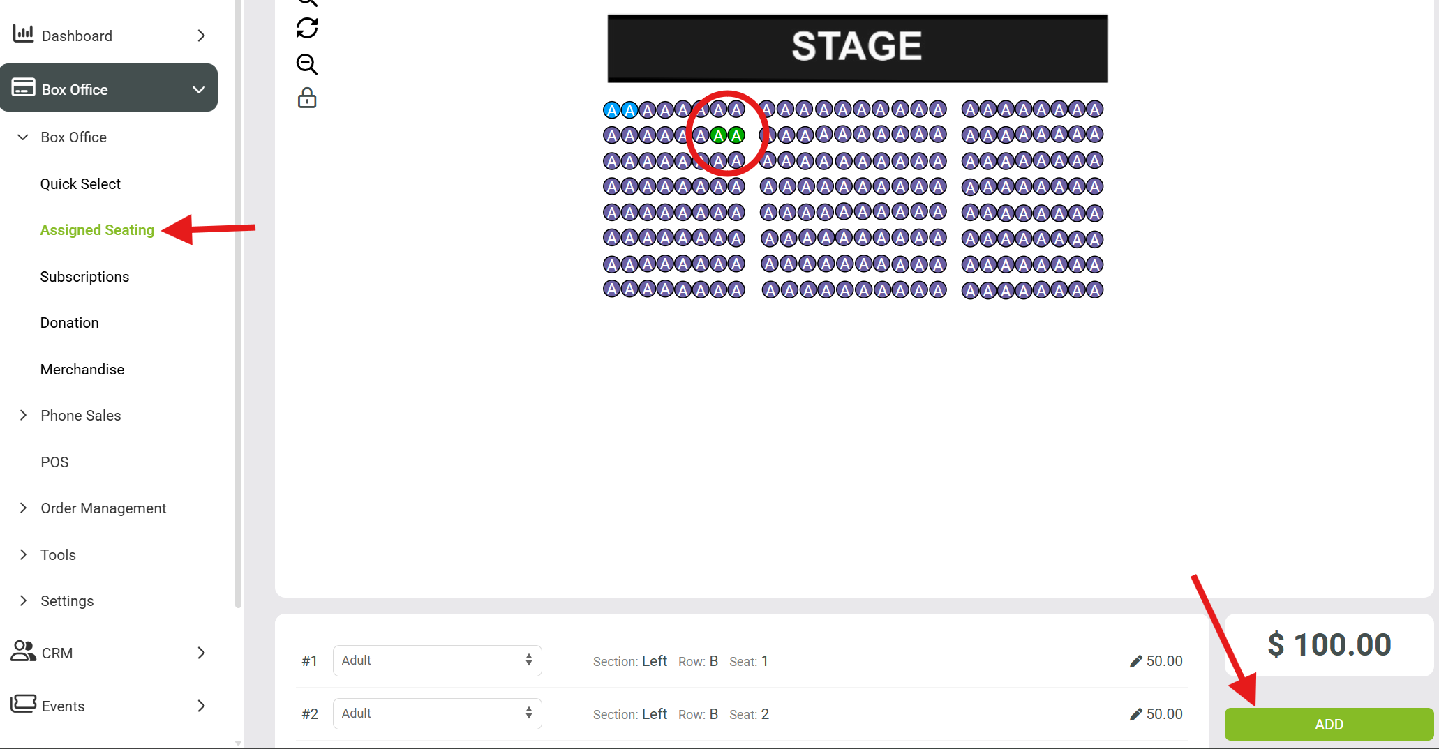Edit price pencil icon for ticket #2
The width and height of the screenshot is (1439, 749).
click(1136, 714)
